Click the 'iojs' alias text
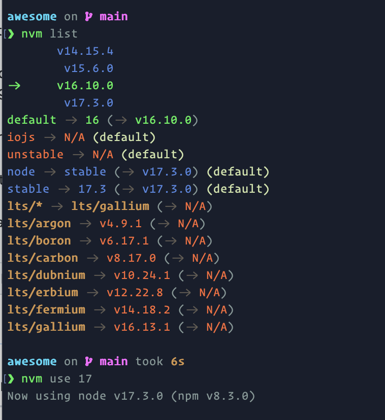Image resolution: width=385 pixels, height=420 pixels. (x=21, y=137)
